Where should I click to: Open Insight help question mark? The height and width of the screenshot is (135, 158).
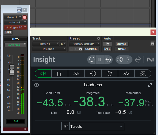[128, 60]
